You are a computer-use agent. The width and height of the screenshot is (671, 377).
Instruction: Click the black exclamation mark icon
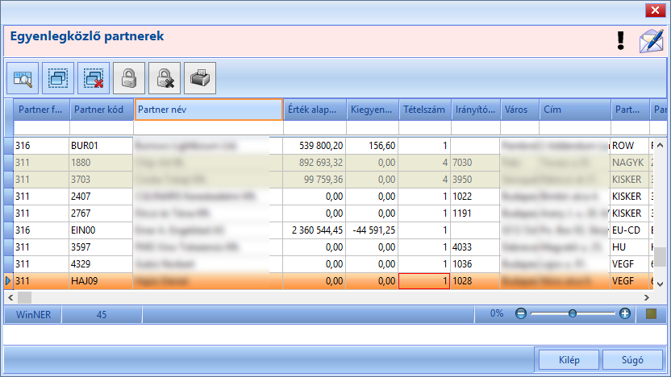click(621, 41)
